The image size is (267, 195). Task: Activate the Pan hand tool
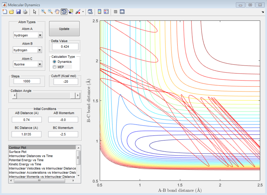pos(57,12)
